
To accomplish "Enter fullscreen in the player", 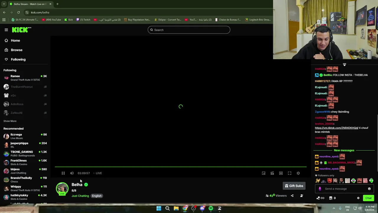I will [290, 173].
